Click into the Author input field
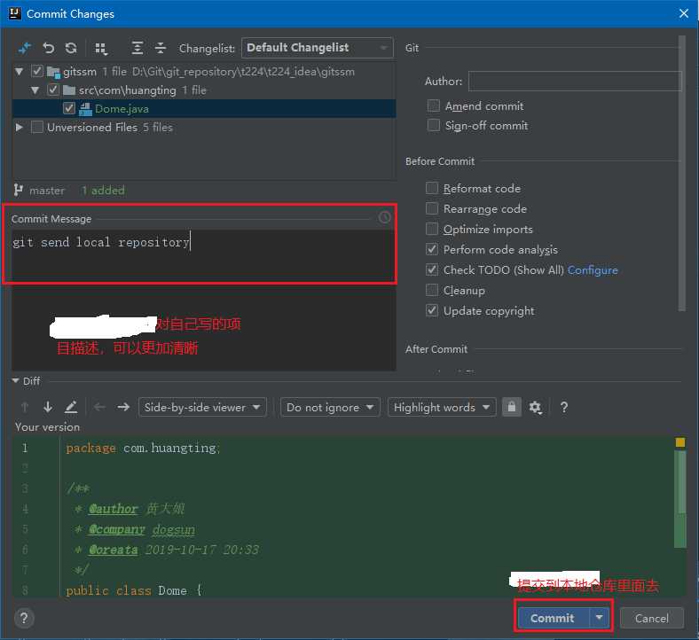The width and height of the screenshot is (699, 640). (x=575, y=81)
